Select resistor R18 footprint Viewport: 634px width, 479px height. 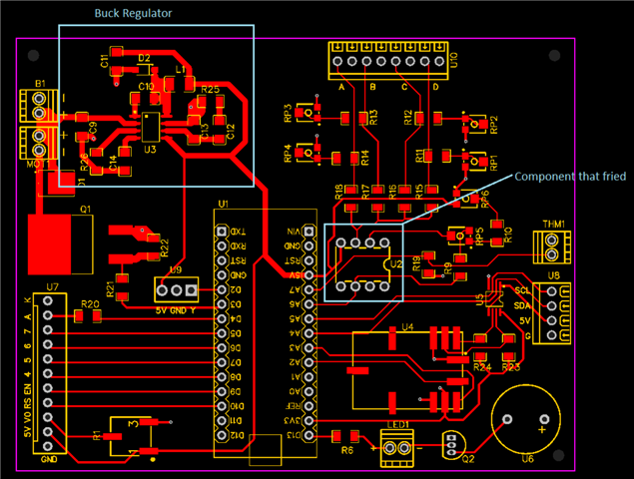pos(351,199)
